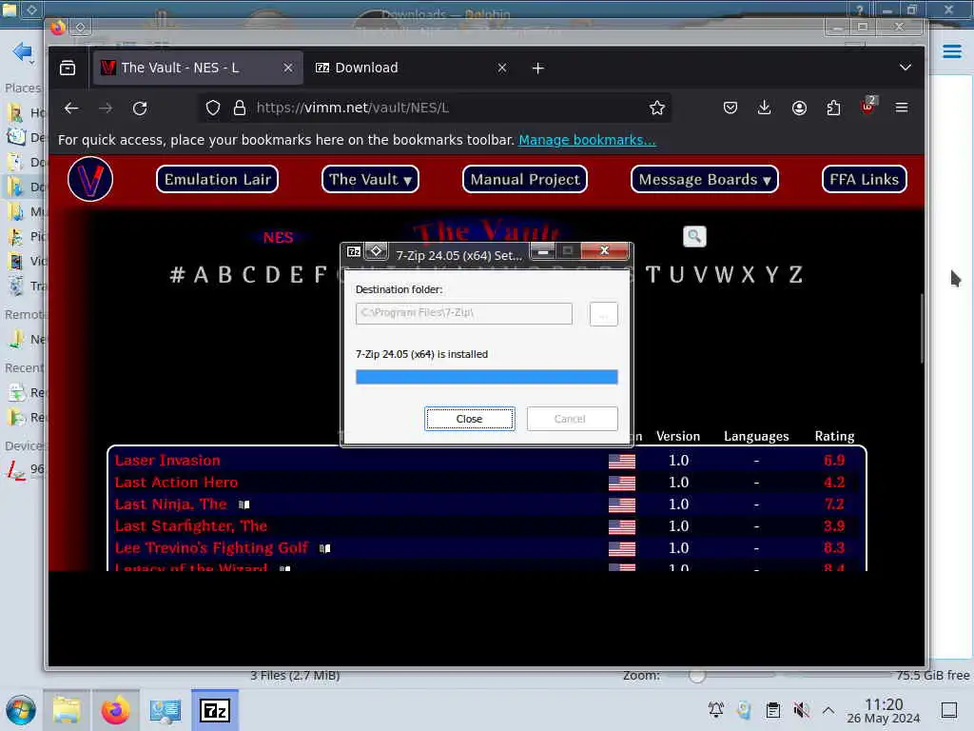Click manual icon beside Lee Trevino's Fighting Golf

tap(325, 548)
